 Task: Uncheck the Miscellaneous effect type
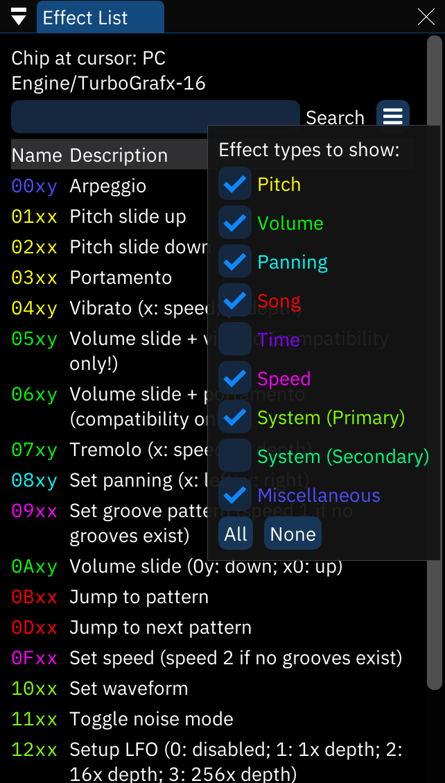pos(235,495)
